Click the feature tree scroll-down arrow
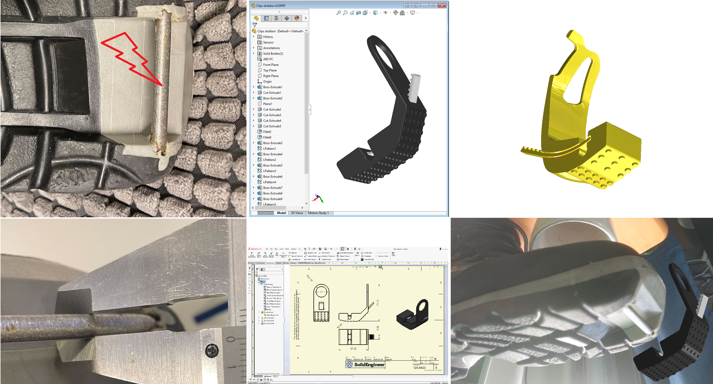713x384 pixels. pos(306,203)
